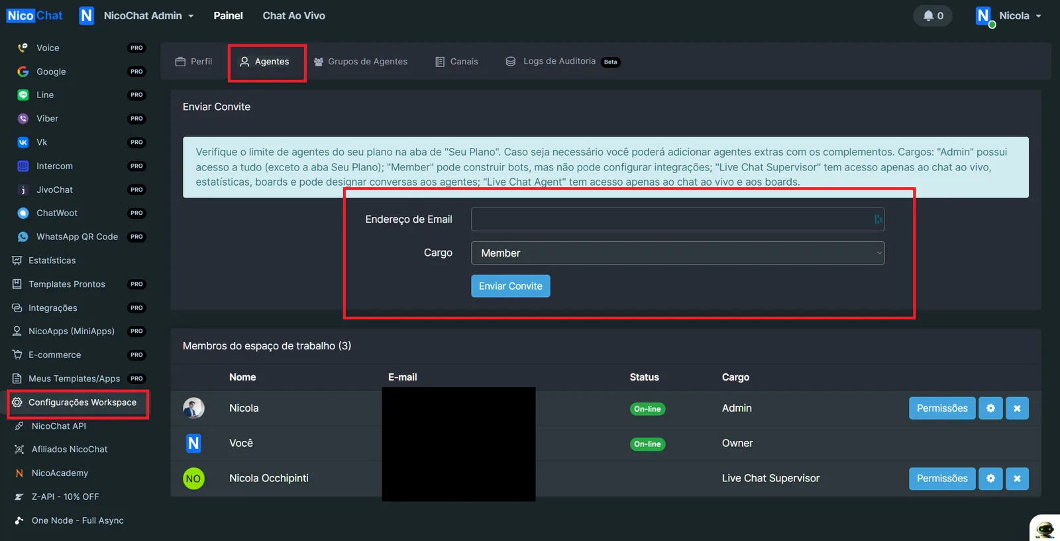Switch to the Perfil tab
Viewport: 1060px width, 541px height.
pyautogui.click(x=193, y=62)
